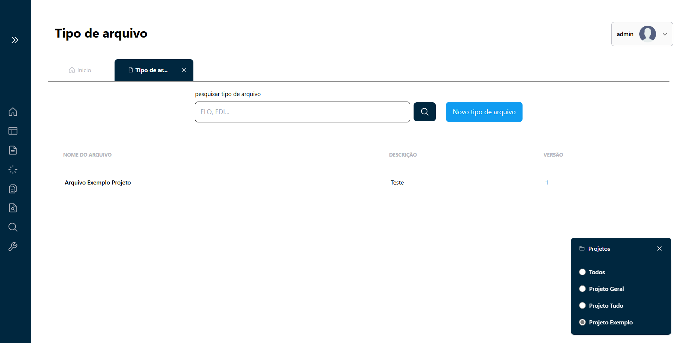
Task: Click the file search icon in sidebar
Action: pos(13,208)
